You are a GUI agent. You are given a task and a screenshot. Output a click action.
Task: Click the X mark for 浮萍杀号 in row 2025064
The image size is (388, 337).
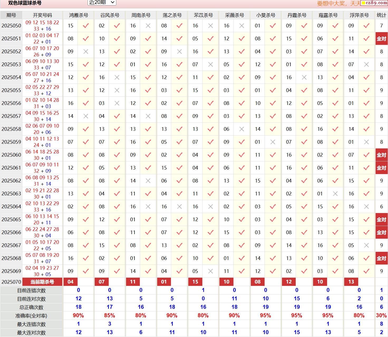pyautogui.click(x=366, y=206)
